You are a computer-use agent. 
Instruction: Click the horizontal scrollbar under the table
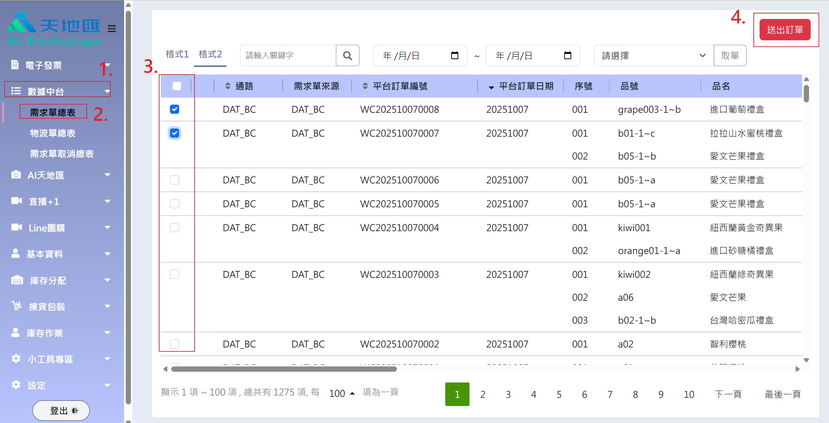point(284,369)
